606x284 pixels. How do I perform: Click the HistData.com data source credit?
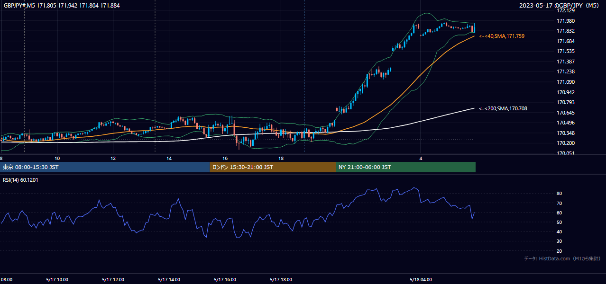(562, 258)
